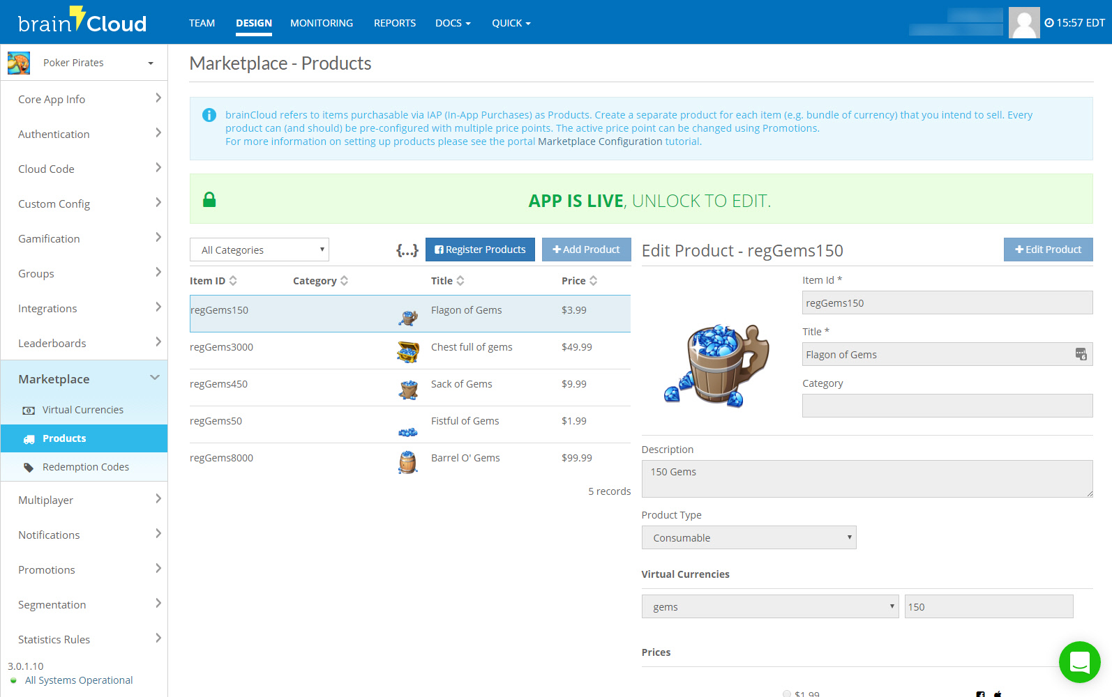Follow the Marketplace Configuration tutorial link

point(600,141)
